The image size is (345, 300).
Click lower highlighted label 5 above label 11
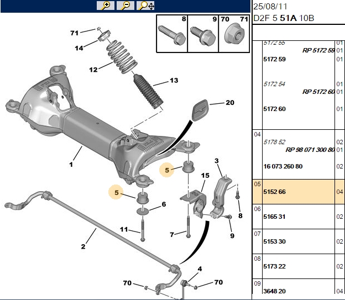pyautogui.click(x=117, y=192)
